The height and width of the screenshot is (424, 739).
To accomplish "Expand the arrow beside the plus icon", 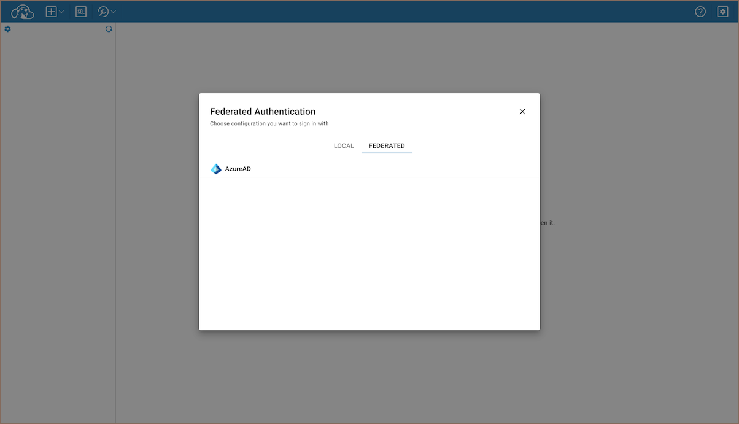I will (x=61, y=12).
